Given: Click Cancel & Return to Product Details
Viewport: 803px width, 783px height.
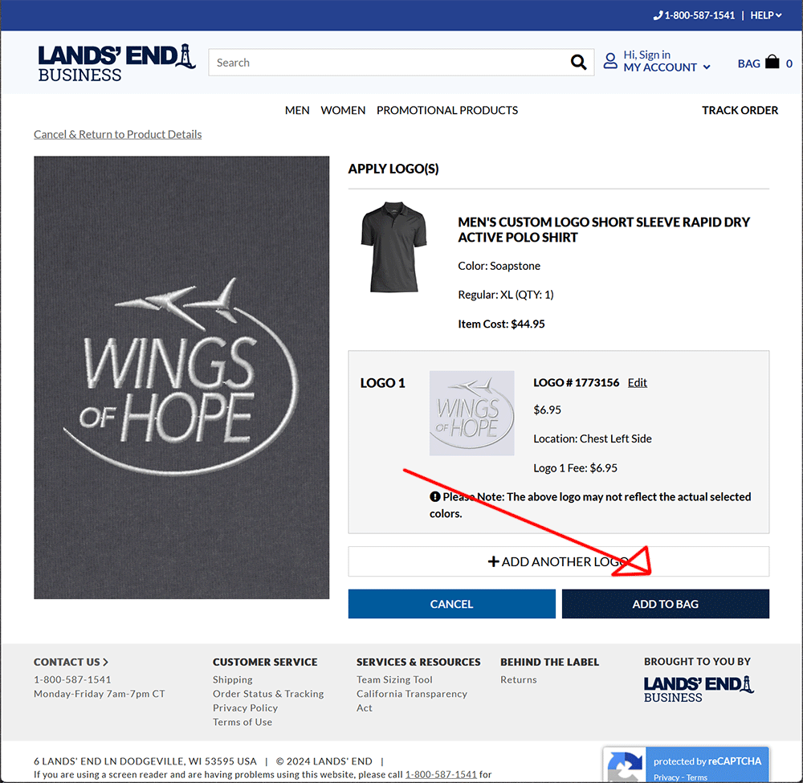Looking at the screenshot, I should 118,134.
